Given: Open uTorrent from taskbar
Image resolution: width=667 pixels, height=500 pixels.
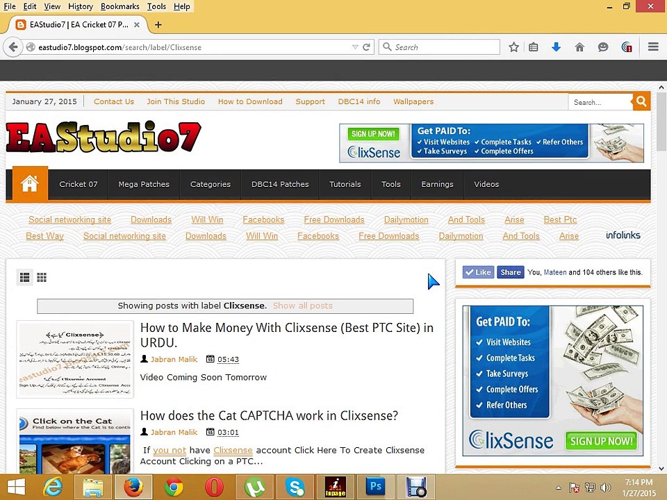Looking at the screenshot, I should point(254,487).
